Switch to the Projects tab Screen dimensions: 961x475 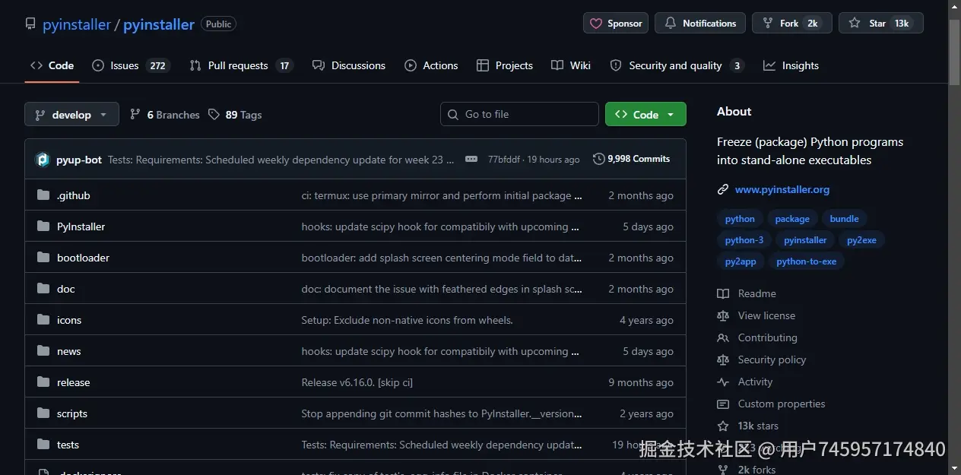(x=505, y=65)
